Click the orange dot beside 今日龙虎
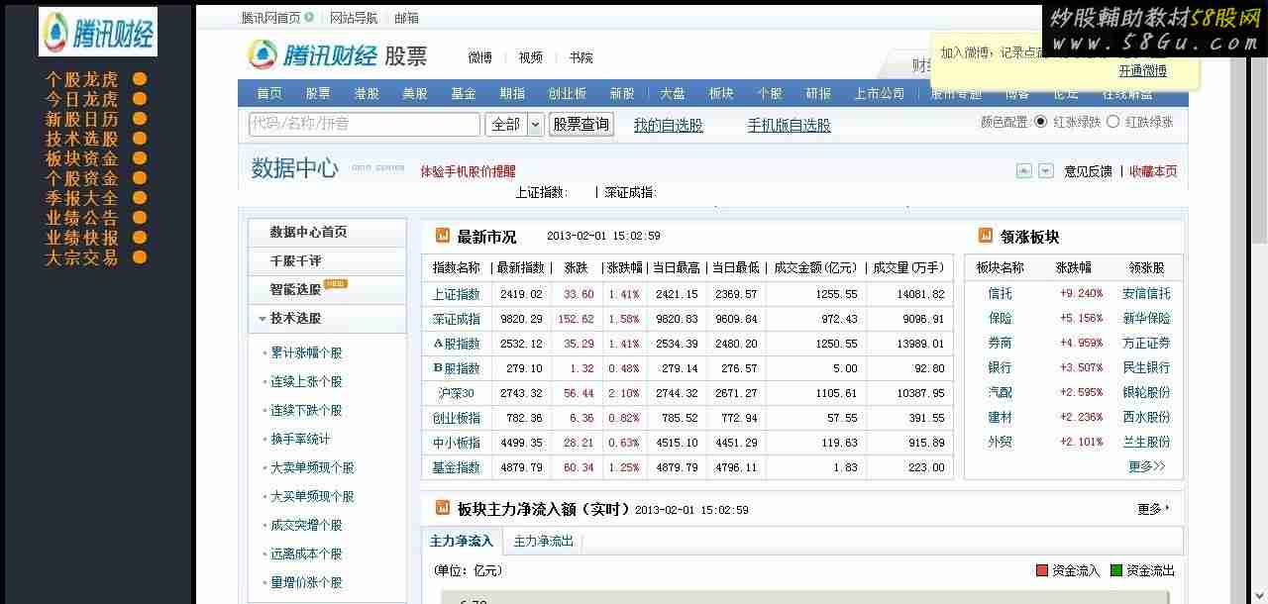Viewport: 1268px width, 604px height. 140,99
